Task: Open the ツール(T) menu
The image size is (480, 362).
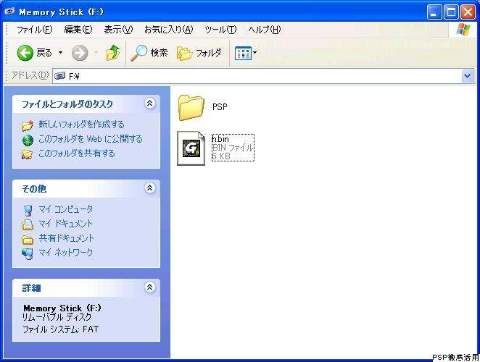Action: point(220,30)
